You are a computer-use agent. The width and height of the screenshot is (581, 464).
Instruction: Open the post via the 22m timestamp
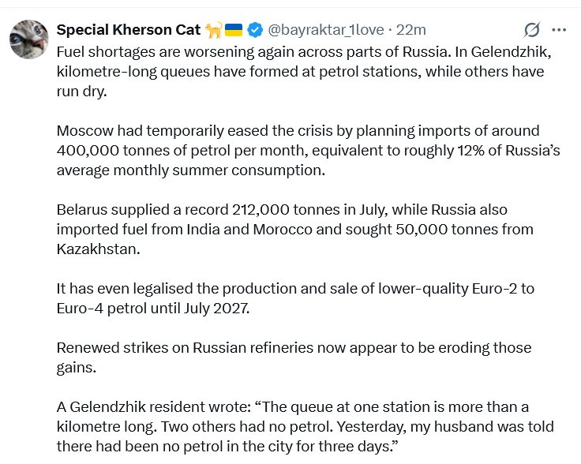point(411,30)
